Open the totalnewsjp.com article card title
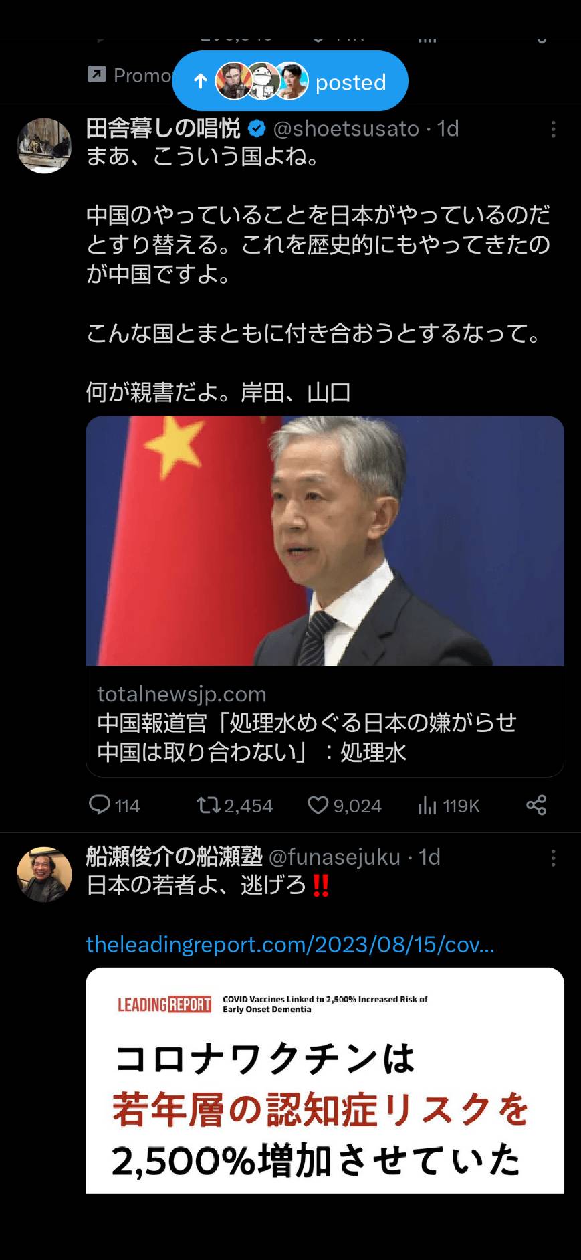 (x=307, y=737)
